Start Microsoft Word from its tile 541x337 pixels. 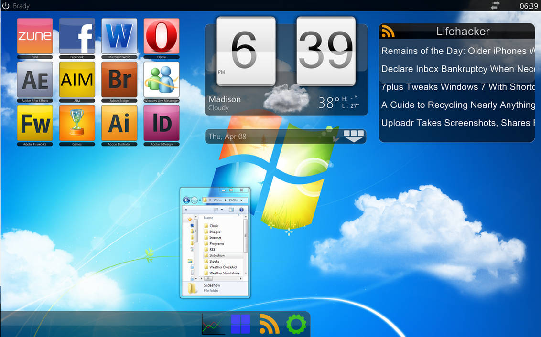(119, 36)
